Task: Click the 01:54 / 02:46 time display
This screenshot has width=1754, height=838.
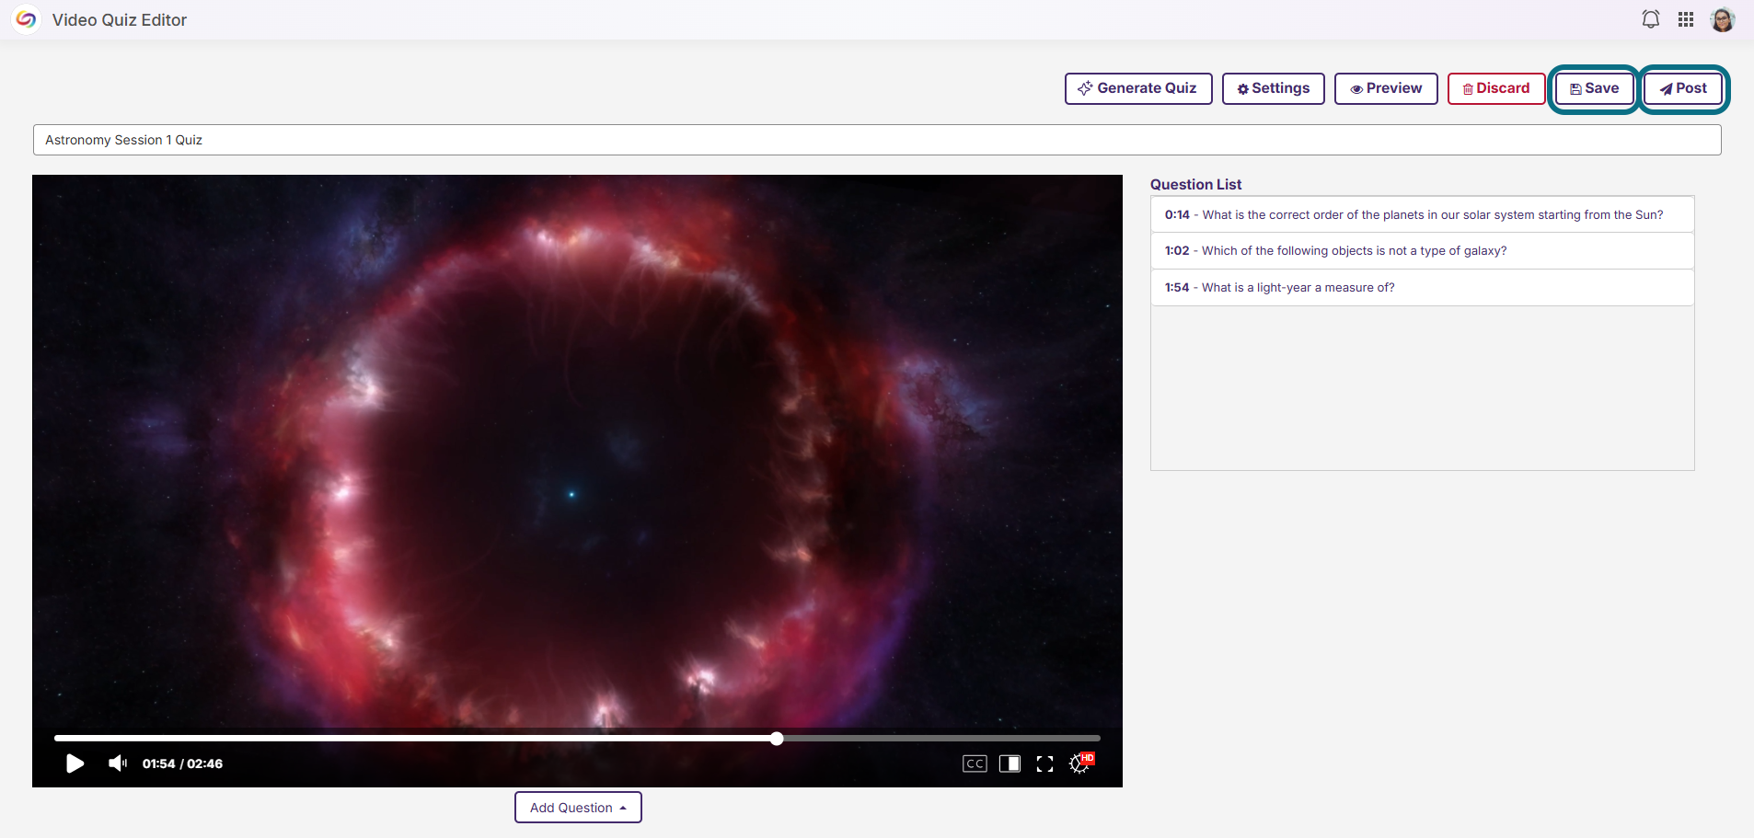Action: [x=182, y=763]
